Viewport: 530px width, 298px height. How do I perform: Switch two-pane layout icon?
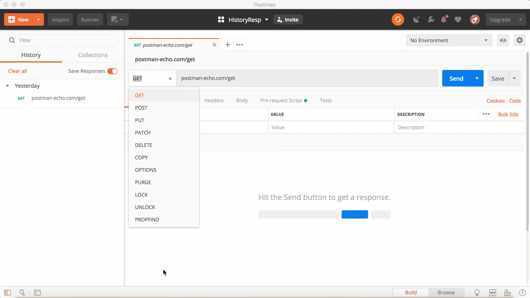coord(493,293)
